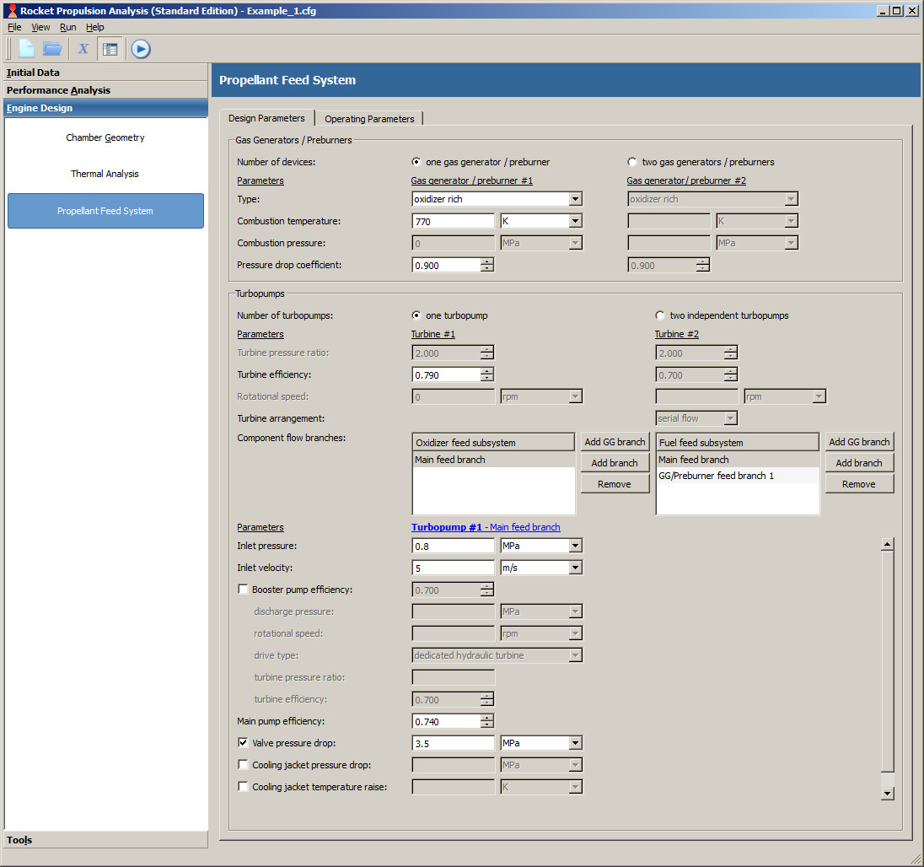Click the Open folder toolbar icon
924x867 pixels.
[52, 49]
